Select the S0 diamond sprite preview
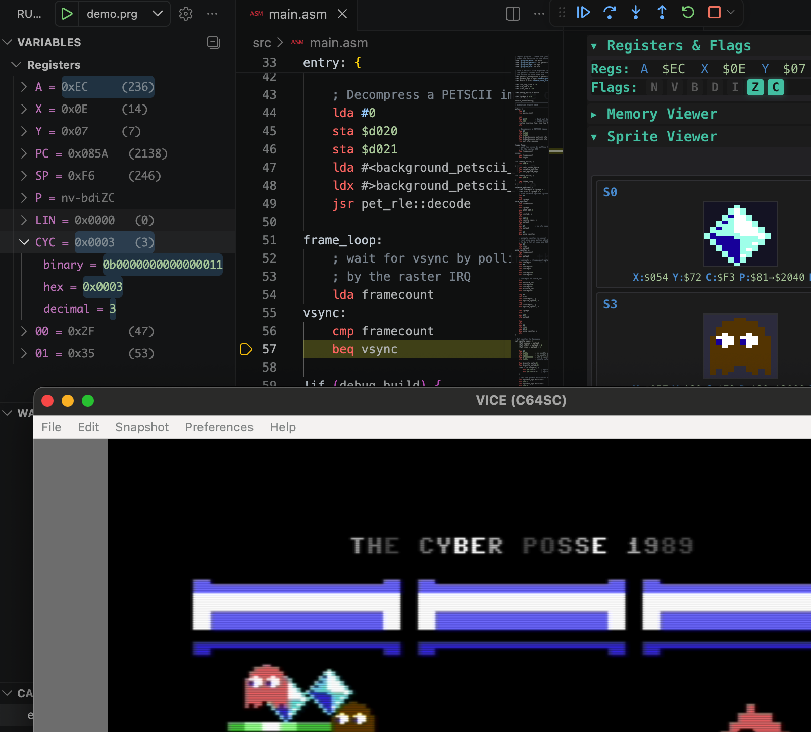811x732 pixels. pos(740,234)
